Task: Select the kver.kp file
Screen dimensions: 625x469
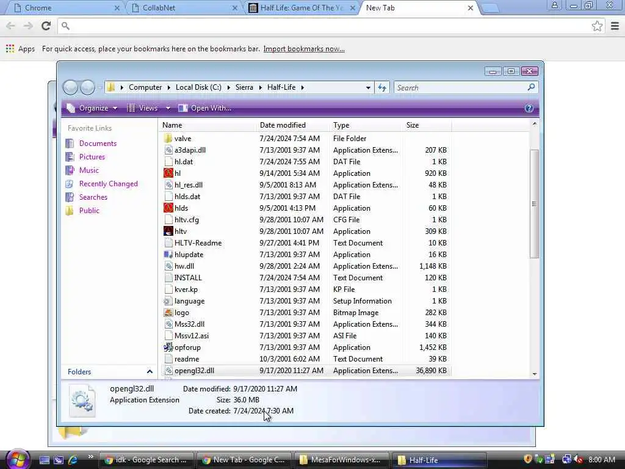Action: [x=186, y=289]
